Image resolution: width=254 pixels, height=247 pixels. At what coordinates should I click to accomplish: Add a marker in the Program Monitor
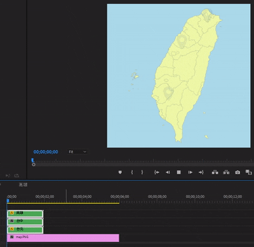[x=120, y=173]
